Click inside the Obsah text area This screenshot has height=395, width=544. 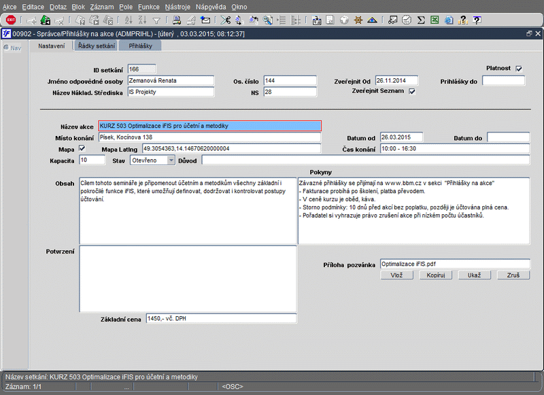pyautogui.click(x=188, y=211)
